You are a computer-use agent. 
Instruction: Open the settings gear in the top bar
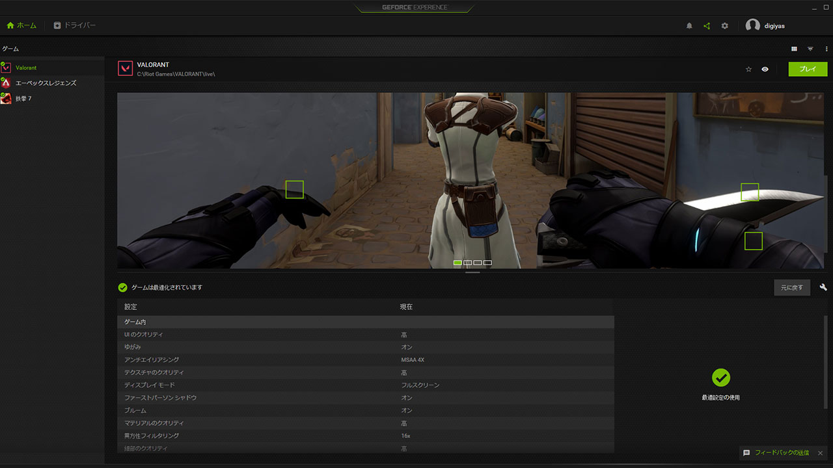(x=725, y=26)
